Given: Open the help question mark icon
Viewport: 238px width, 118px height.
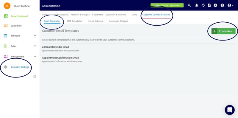Looking at the screenshot, I should [x=222, y=5].
